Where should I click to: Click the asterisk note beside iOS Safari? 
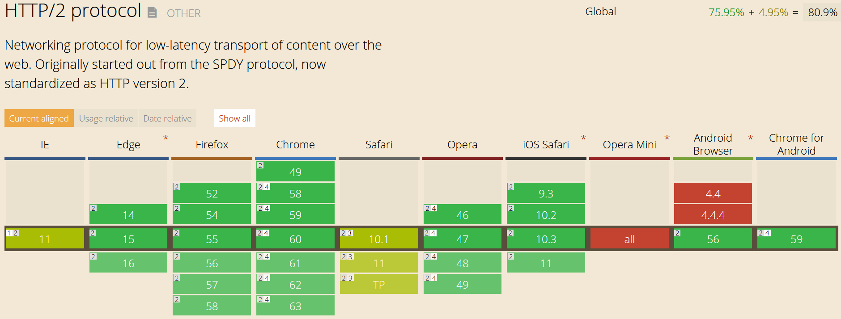[583, 139]
